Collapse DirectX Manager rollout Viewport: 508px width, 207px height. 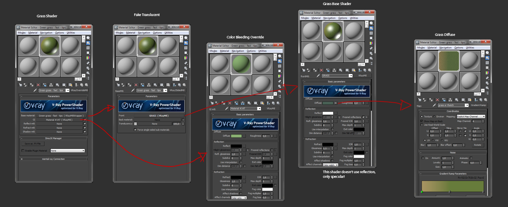coord(53,138)
